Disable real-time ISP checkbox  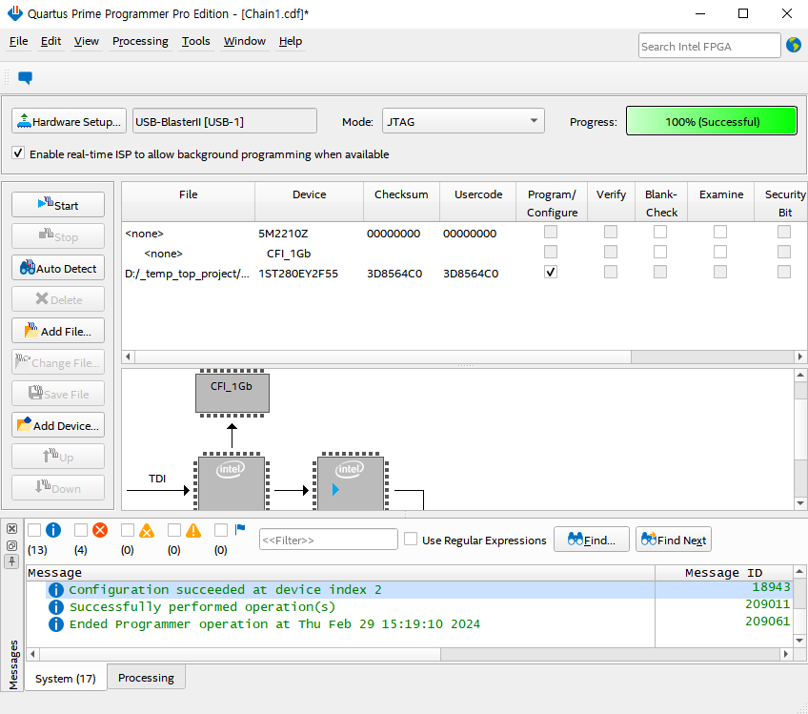click(18, 153)
